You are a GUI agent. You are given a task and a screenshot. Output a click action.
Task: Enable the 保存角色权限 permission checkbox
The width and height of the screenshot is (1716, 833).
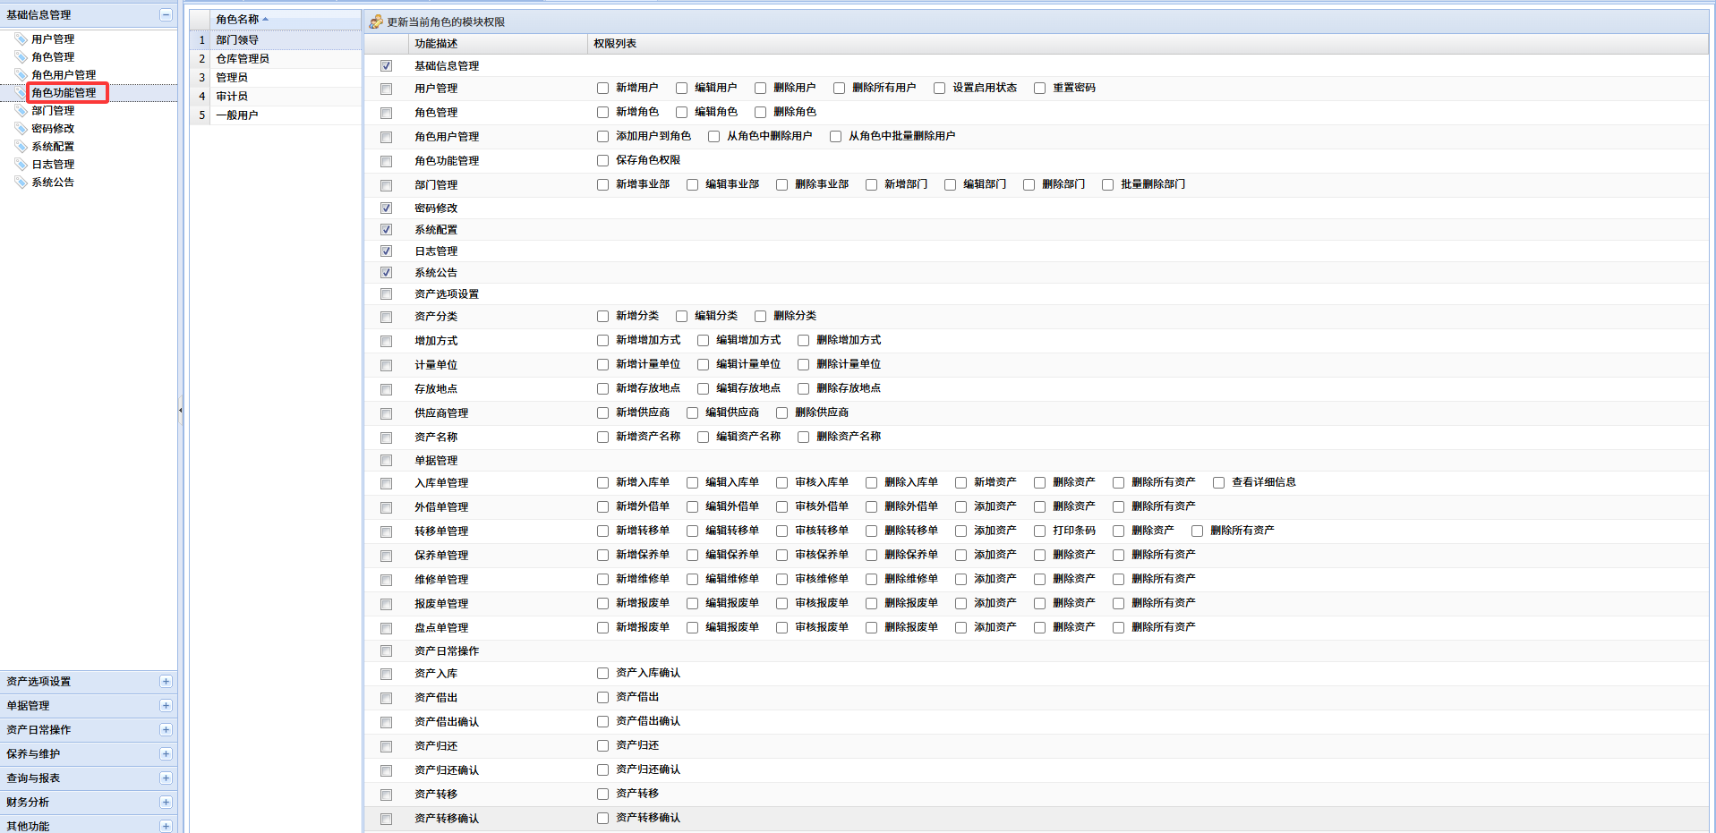pyautogui.click(x=602, y=160)
